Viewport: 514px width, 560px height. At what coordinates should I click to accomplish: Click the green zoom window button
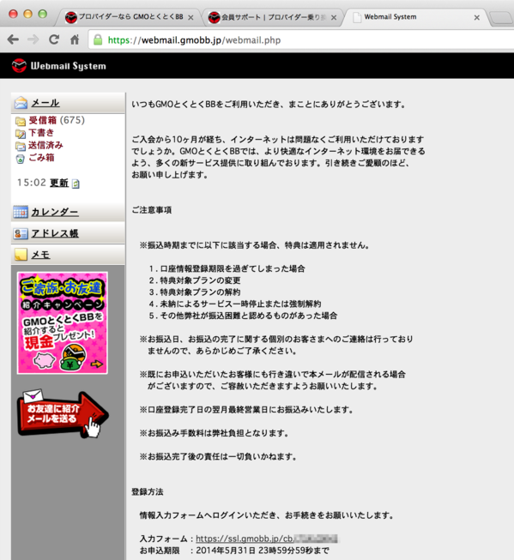43,14
